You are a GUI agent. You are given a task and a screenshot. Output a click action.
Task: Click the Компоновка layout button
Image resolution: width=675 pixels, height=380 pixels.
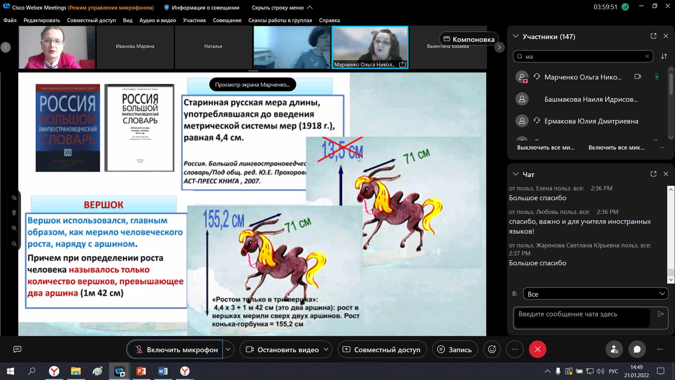point(469,39)
